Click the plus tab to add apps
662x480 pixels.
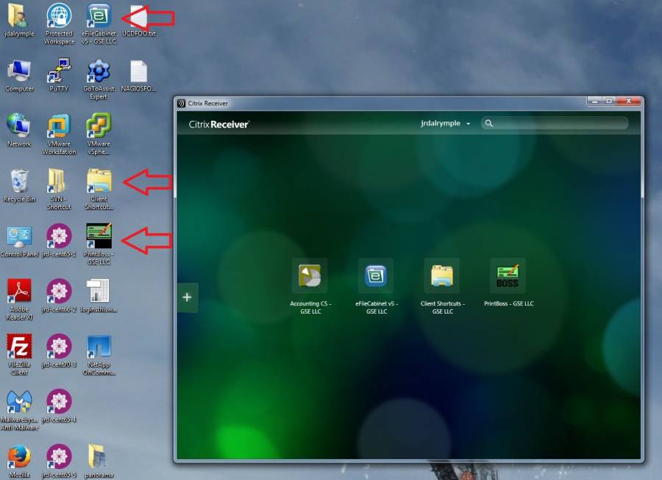187,297
